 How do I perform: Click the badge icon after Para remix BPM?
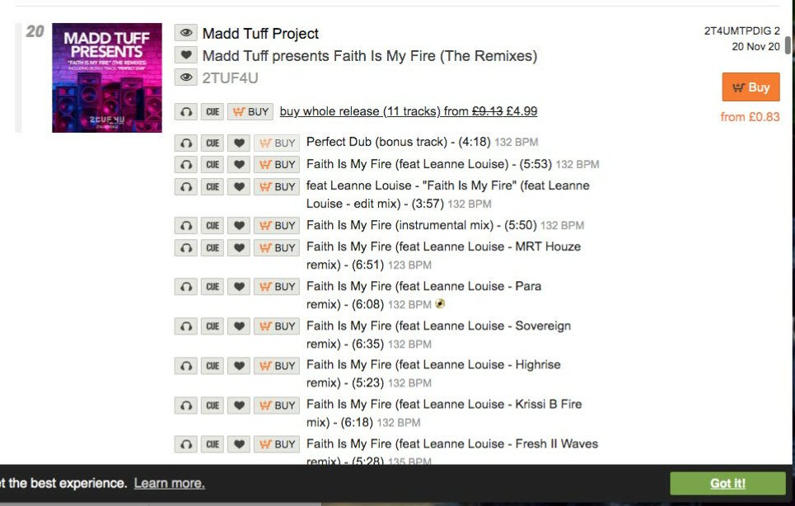(440, 304)
